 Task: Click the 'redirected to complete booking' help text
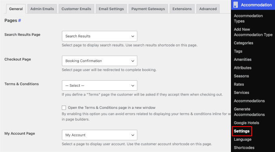click(109, 70)
